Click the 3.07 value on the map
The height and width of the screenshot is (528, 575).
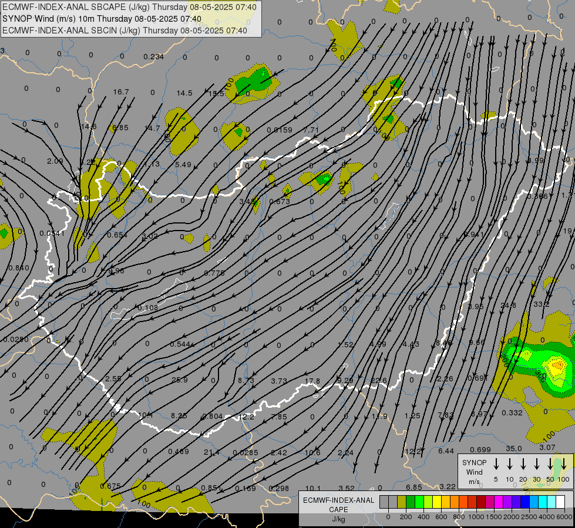coord(547,448)
